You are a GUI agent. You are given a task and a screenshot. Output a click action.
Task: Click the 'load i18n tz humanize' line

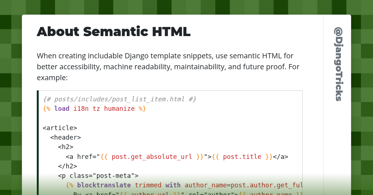(94, 109)
